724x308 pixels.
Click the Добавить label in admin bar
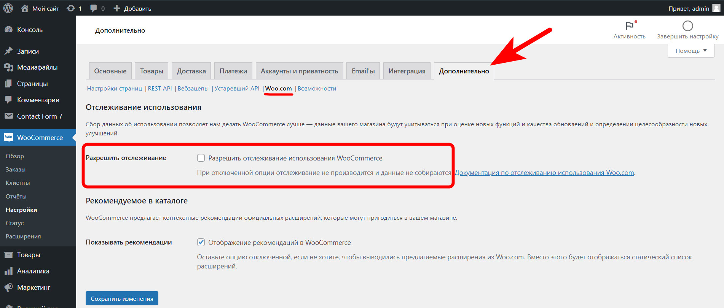(x=137, y=8)
